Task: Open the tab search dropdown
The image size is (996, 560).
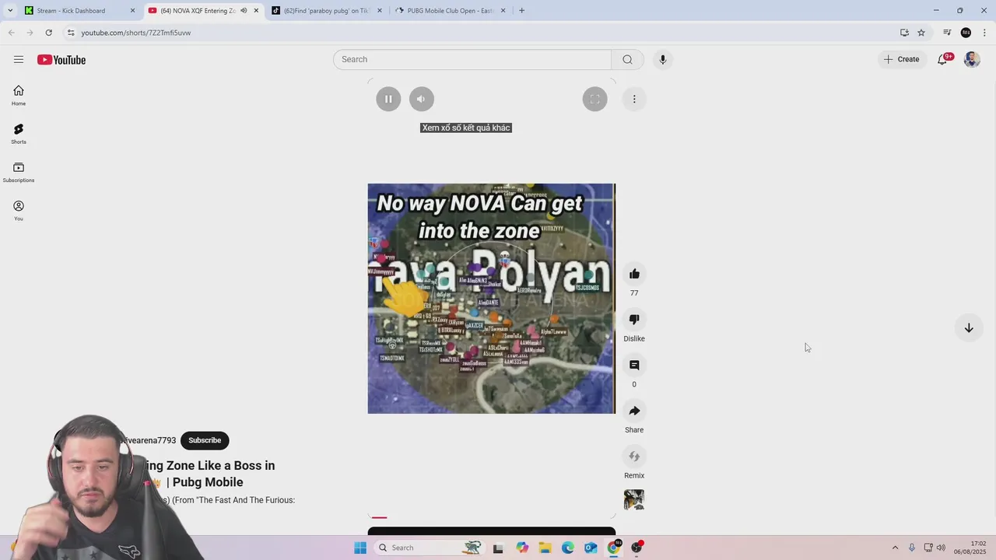Action: pos(9,11)
